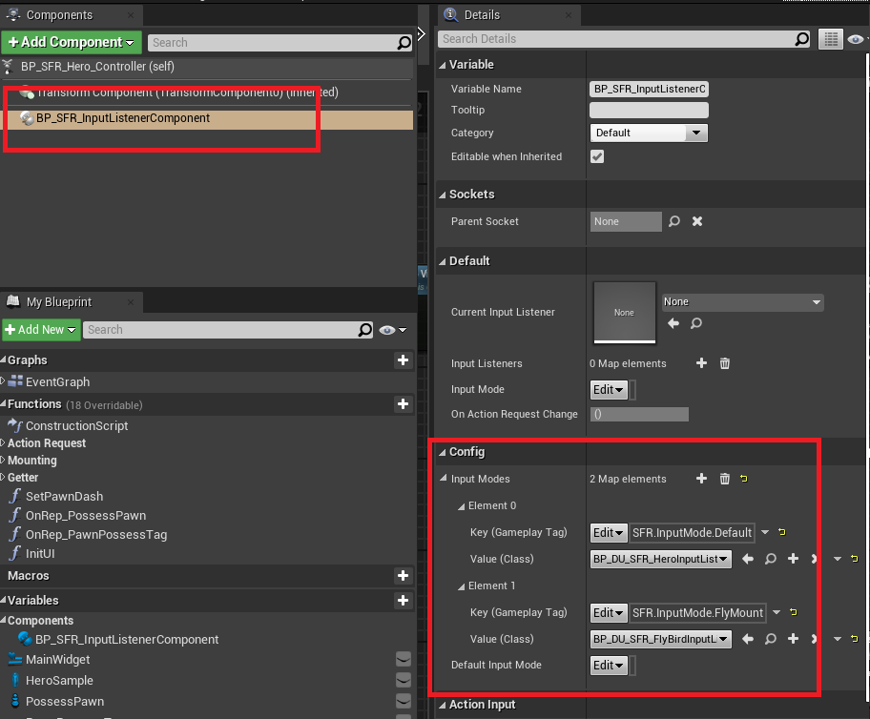Expand the Action Request function category

click(47, 443)
